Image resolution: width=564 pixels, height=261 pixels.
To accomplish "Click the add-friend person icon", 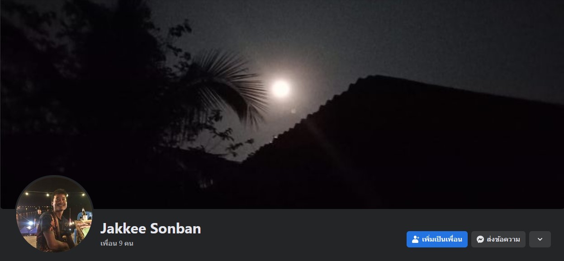I will [x=416, y=239].
